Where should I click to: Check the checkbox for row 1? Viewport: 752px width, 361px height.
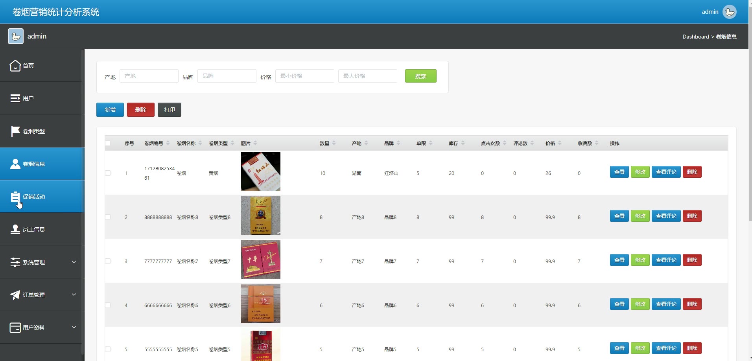pyautogui.click(x=108, y=173)
